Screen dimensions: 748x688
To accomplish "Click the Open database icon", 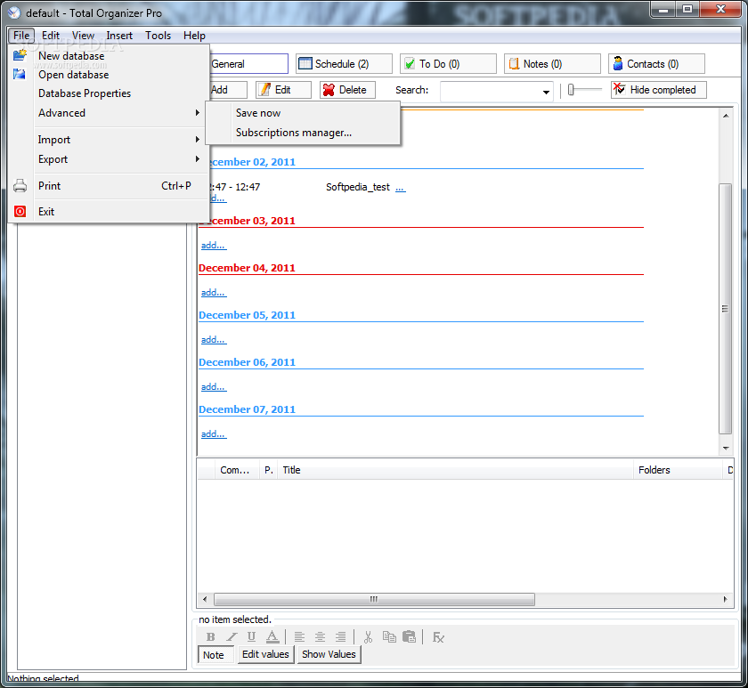I will coord(19,75).
